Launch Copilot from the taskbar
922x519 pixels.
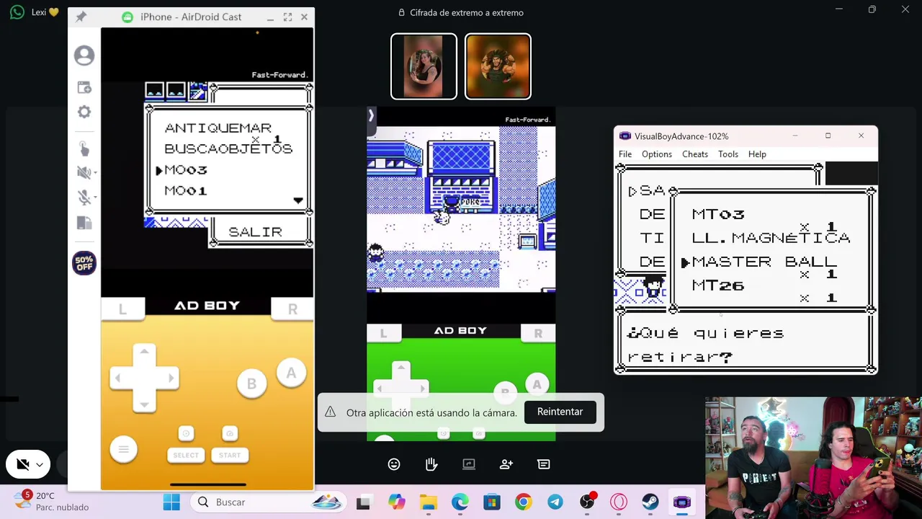click(396, 502)
